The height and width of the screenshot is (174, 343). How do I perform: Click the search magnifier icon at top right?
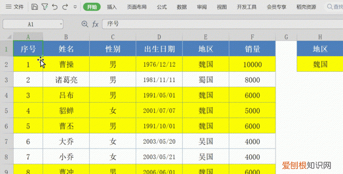coord(330,7)
